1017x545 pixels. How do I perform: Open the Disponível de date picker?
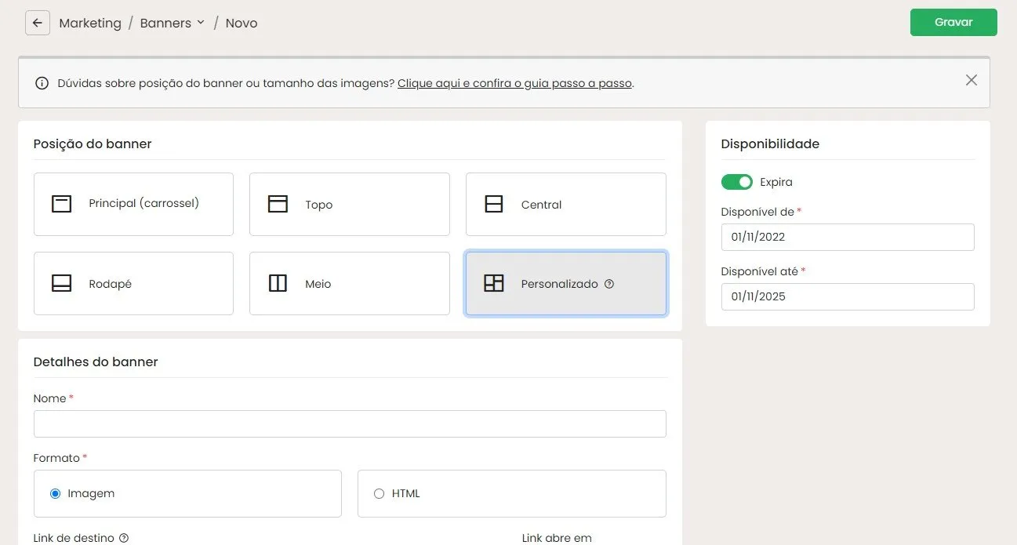(848, 237)
